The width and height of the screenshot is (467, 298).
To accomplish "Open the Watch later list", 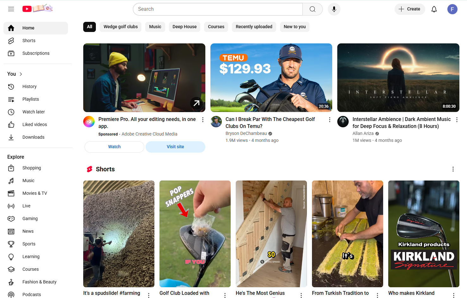I will tap(36, 112).
